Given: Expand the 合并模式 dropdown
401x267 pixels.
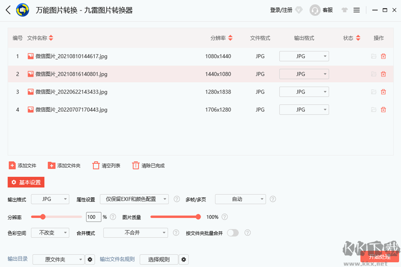Looking at the screenshot, I should (x=136, y=233).
